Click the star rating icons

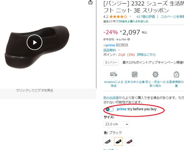[x=118, y=17]
